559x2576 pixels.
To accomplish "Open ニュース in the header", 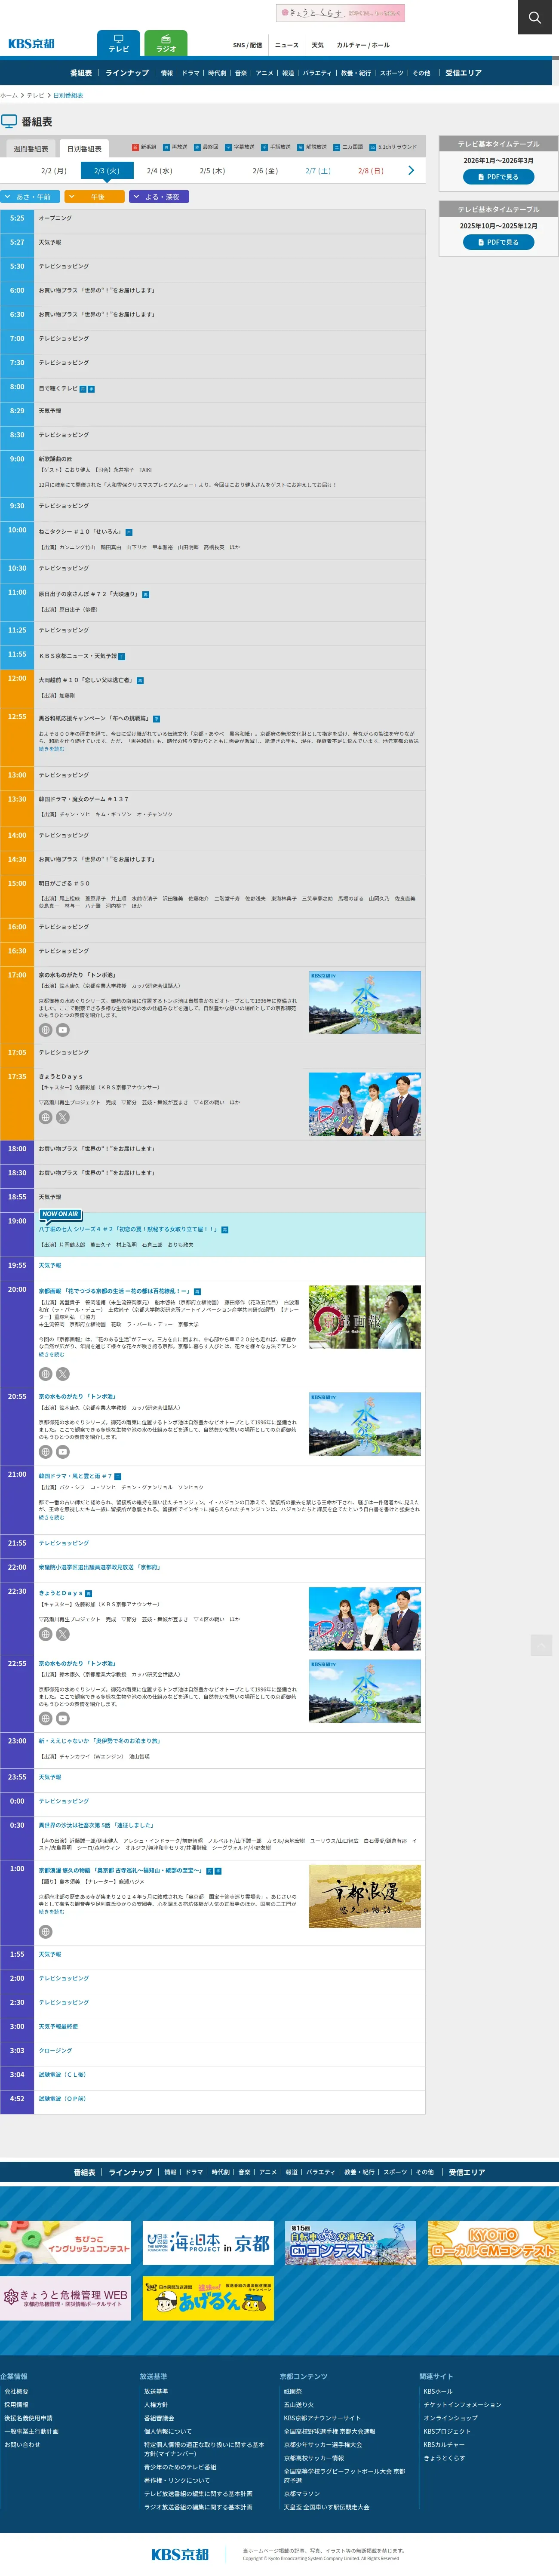I will [287, 45].
